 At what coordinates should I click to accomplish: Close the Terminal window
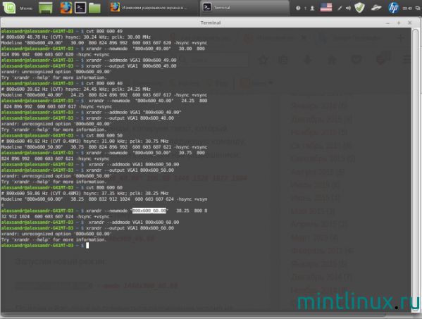[x=409, y=23]
